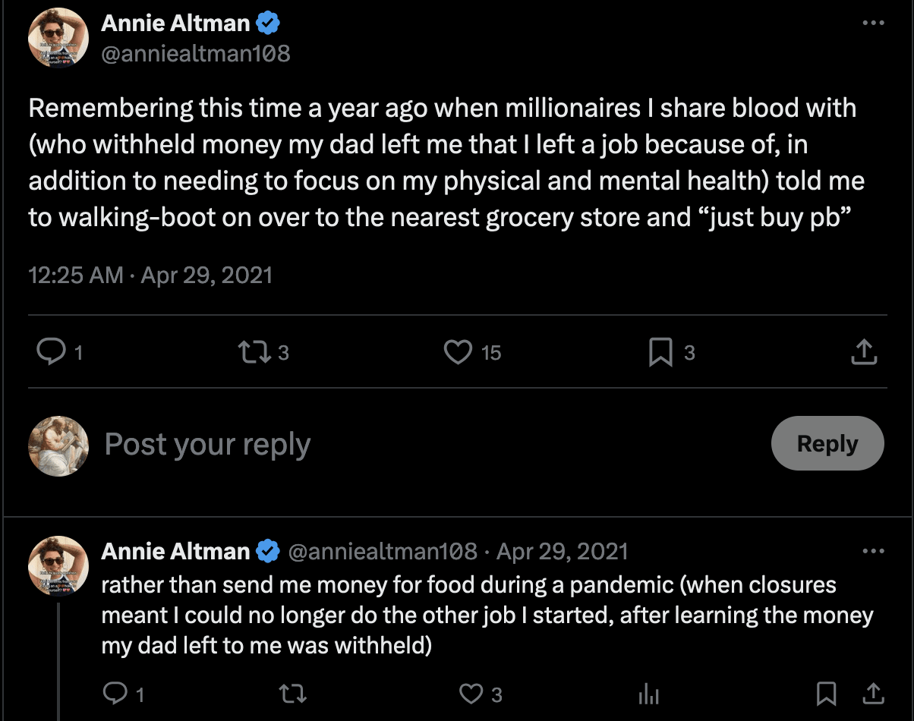The height and width of the screenshot is (721, 914).
Task: Click Annie Altman's avatar on the main tweet
Action: 58,39
